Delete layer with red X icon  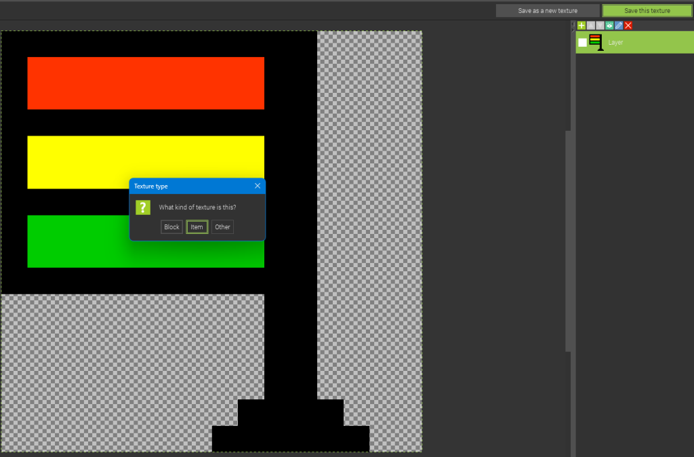pyautogui.click(x=628, y=26)
